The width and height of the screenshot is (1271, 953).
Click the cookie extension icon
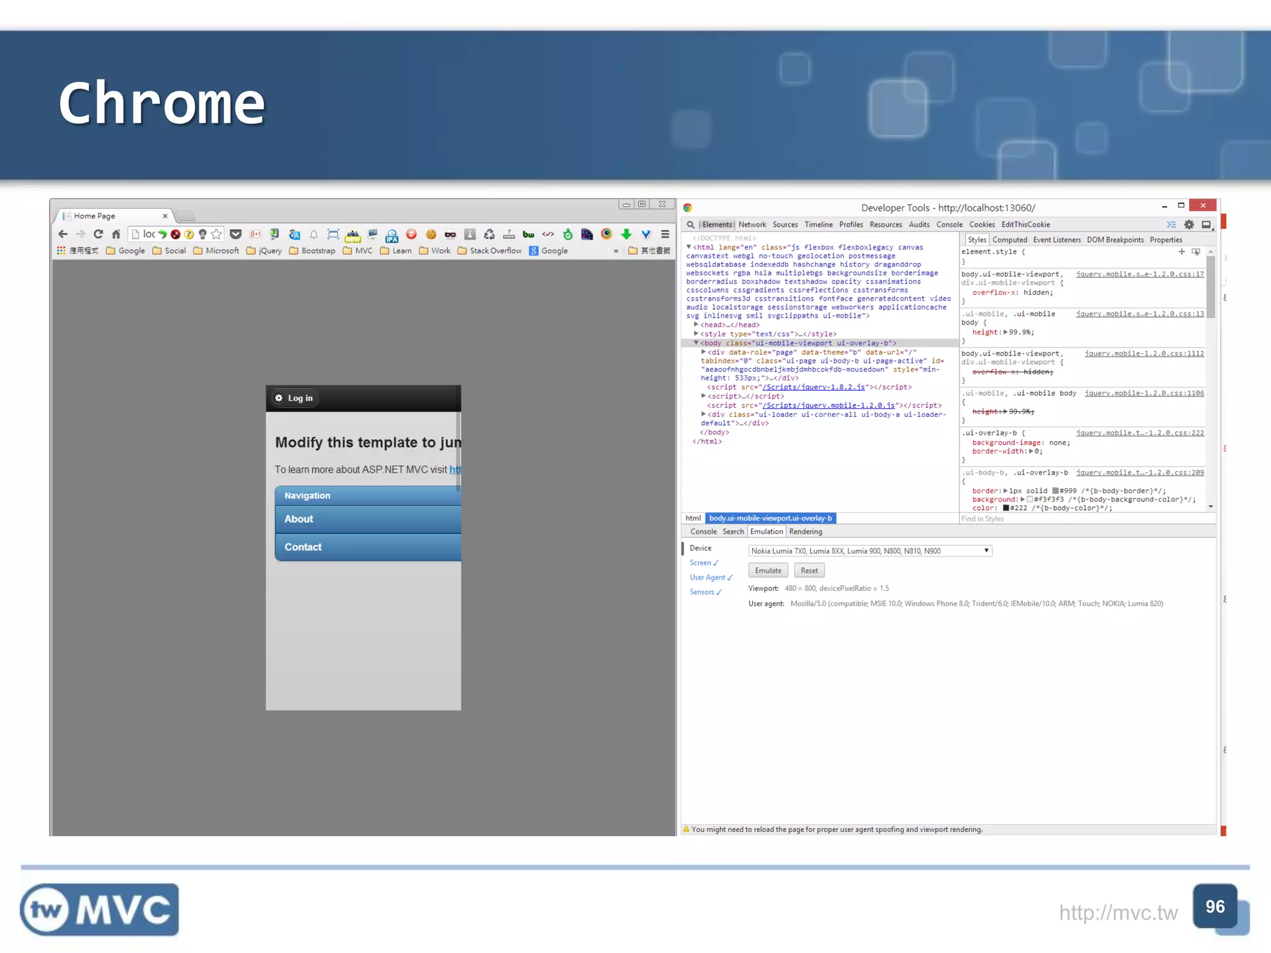click(x=431, y=234)
